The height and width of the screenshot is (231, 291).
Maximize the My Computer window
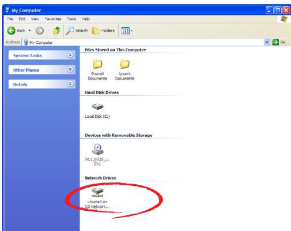coord(278,10)
